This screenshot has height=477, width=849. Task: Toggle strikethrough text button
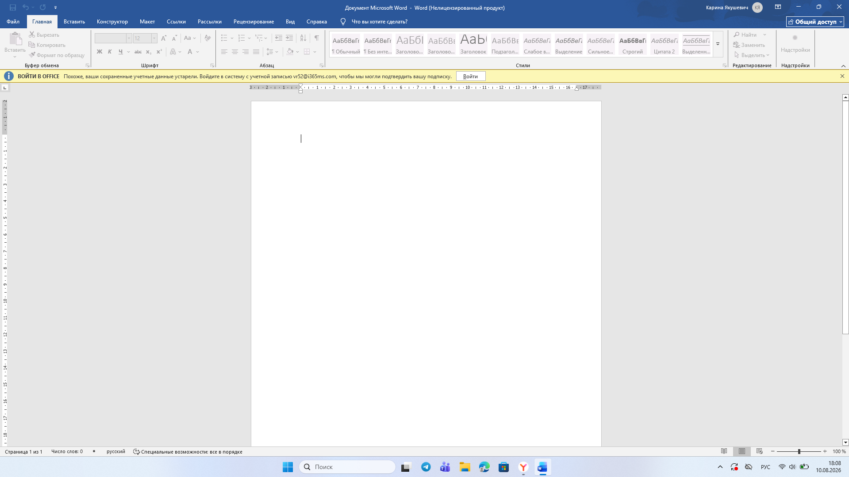click(138, 52)
